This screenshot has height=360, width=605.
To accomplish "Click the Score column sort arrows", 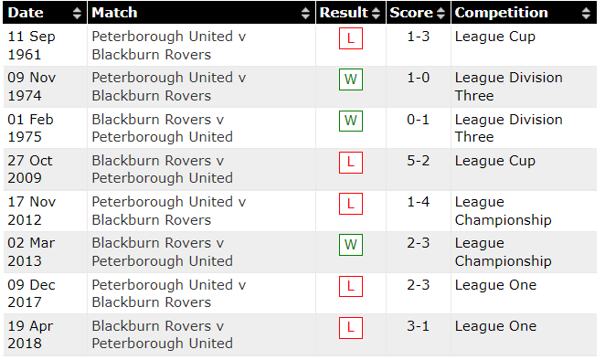I will tap(441, 13).
